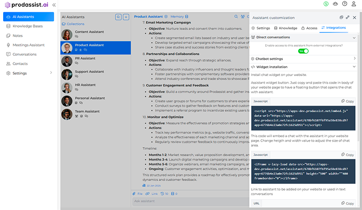The height and width of the screenshot is (210, 362).
Task: Open the help question mark icon
Action: (x=345, y=4)
